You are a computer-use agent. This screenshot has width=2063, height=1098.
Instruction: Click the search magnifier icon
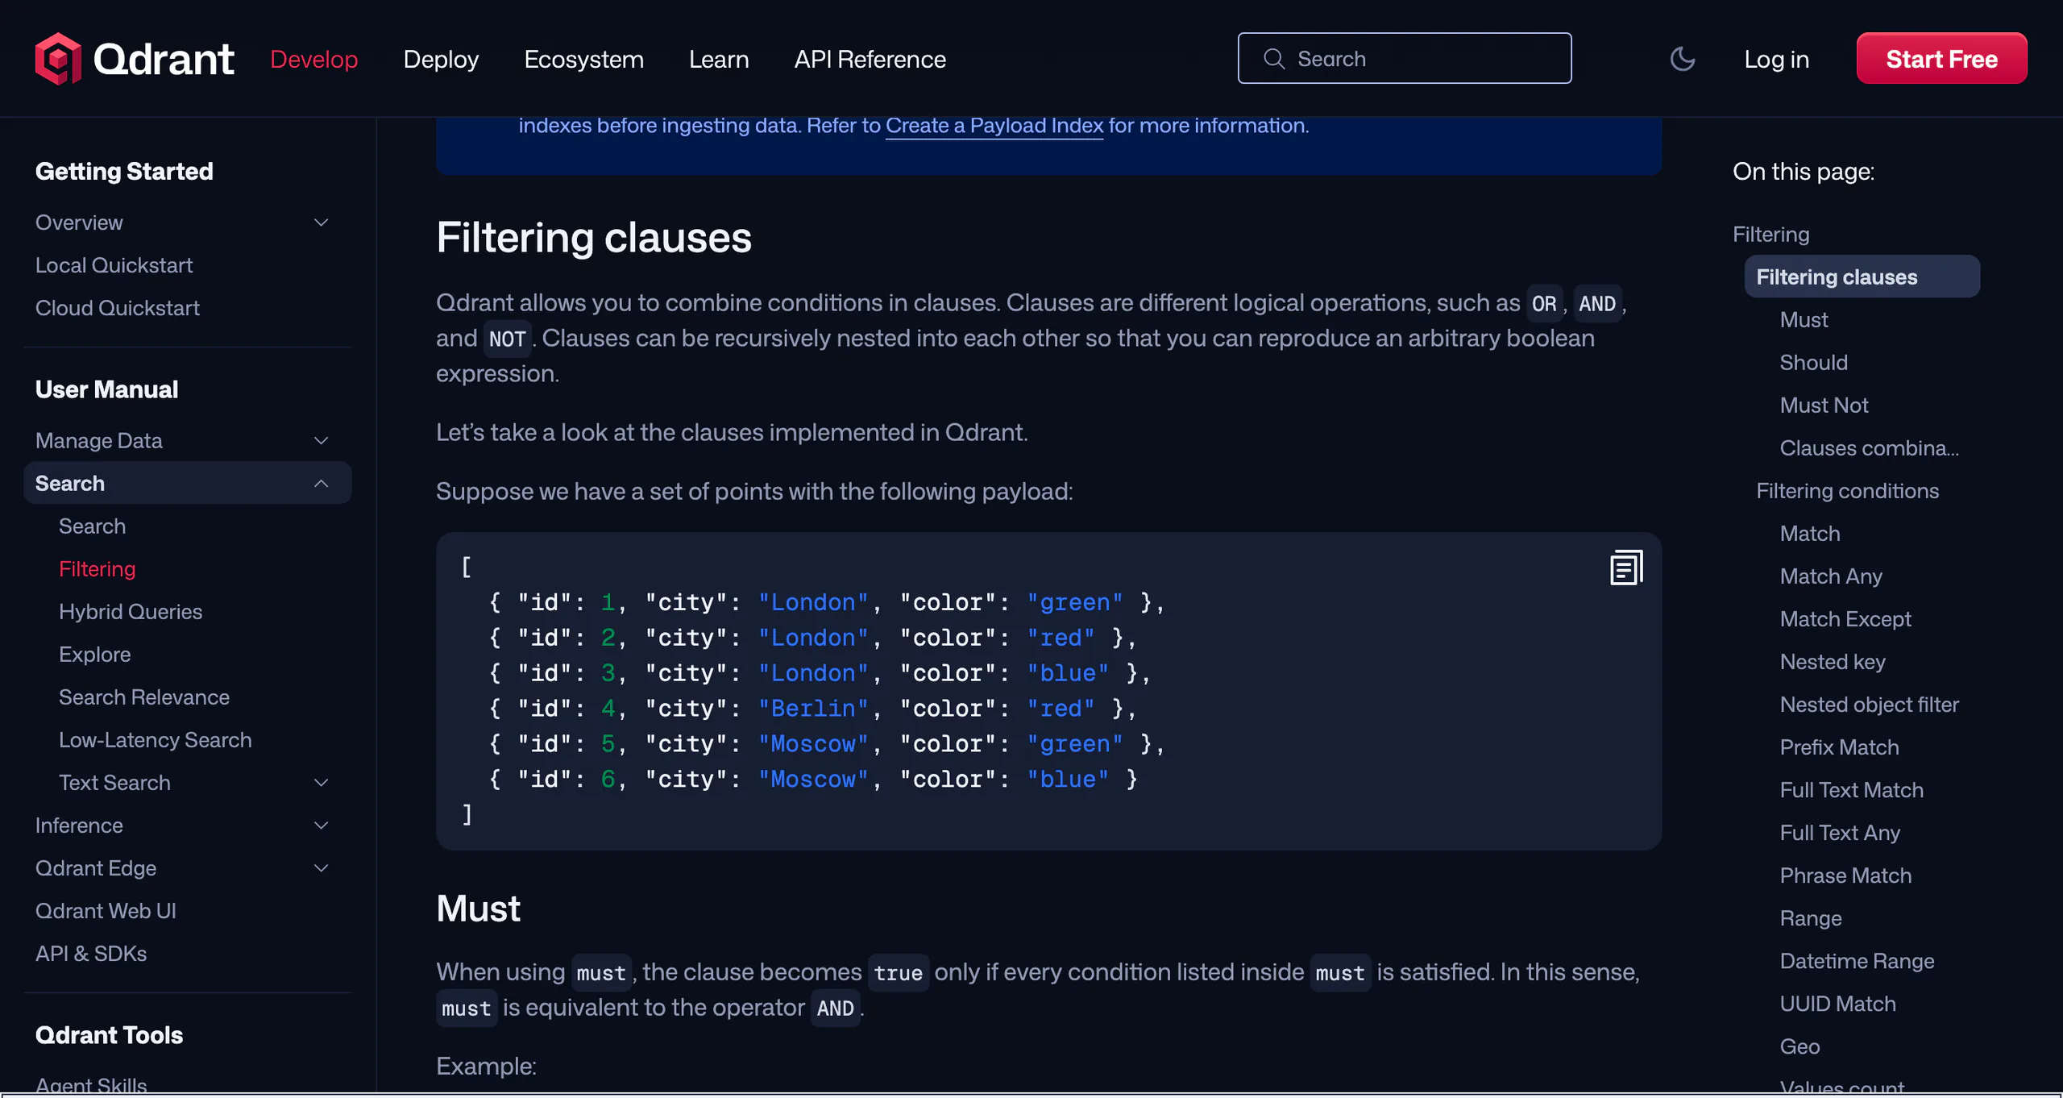coord(1274,59)
